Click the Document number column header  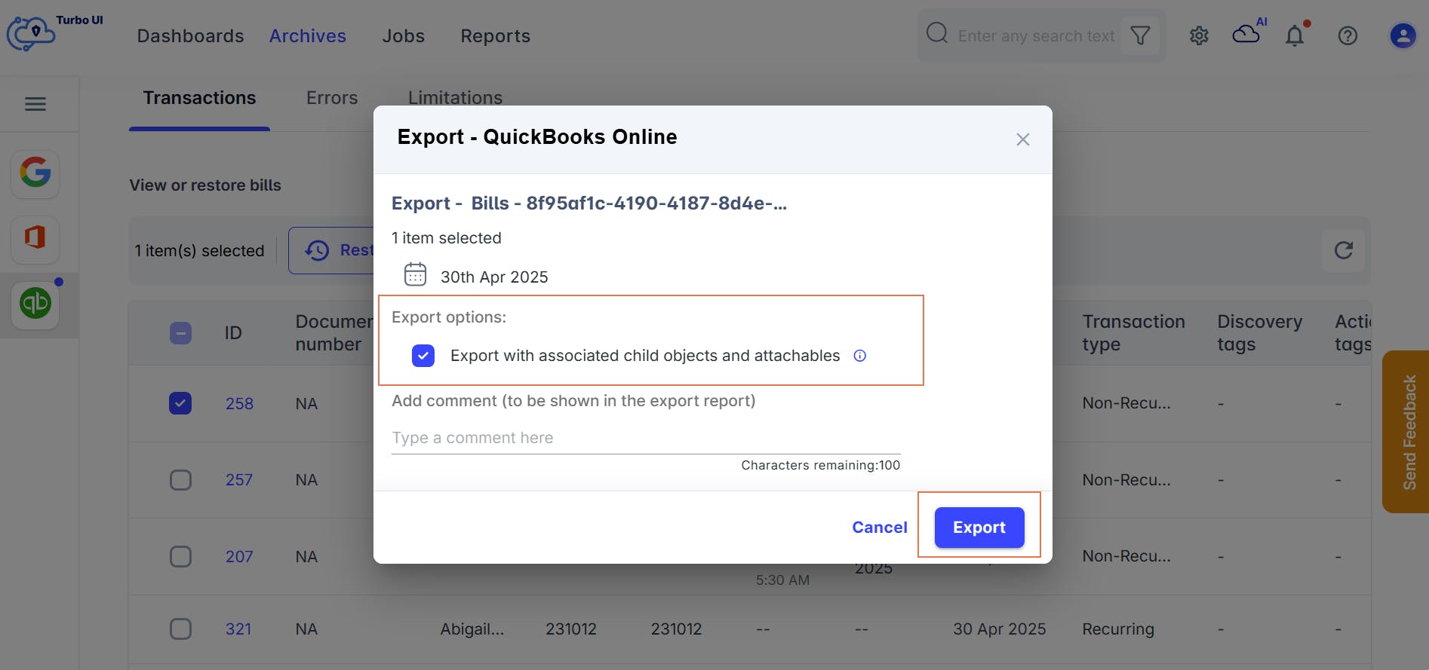click(x=334, y=333)
